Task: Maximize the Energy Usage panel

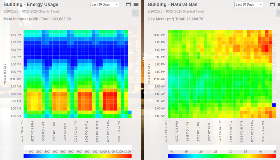Action: (x=129, y=4)
